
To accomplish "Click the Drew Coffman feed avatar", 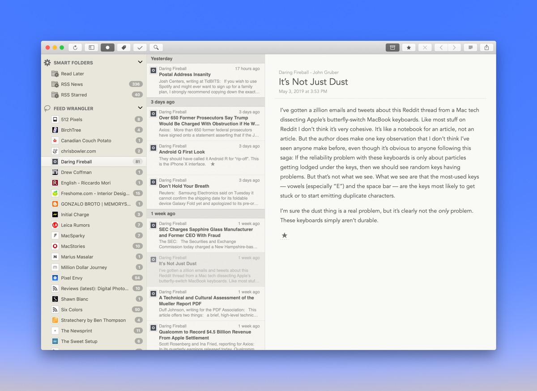I will (x=55, y=172).
